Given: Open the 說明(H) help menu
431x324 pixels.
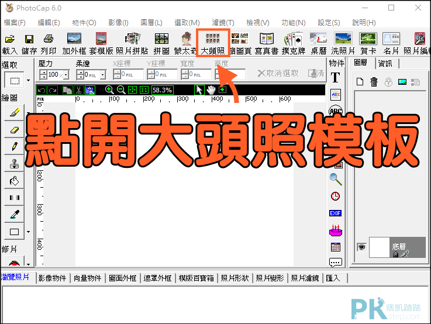Looking at the screenshot, I should pos(364,23).
